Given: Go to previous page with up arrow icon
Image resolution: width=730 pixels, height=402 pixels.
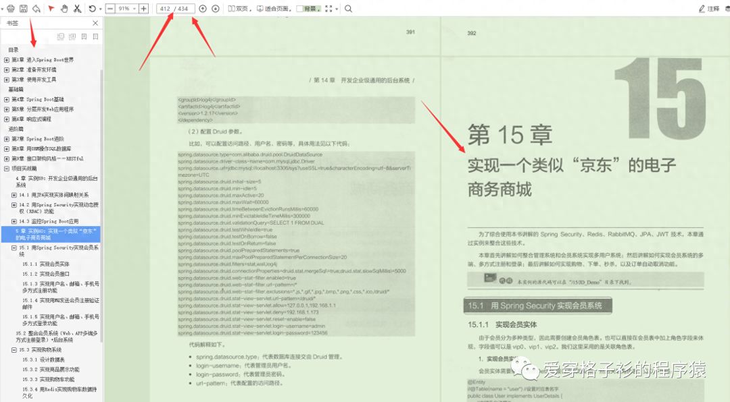Looking at the screenshot, I should tap(203, 8).
